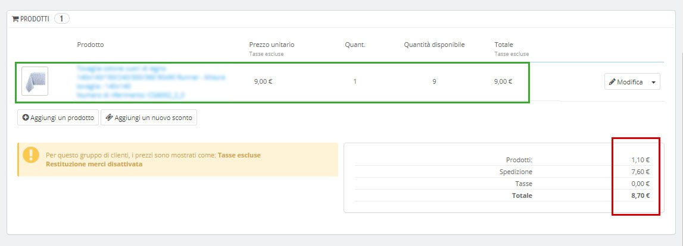The width and height of the screenshot is (683, 246).
Task: Click the Modifica button label
Action: (629, 82)
